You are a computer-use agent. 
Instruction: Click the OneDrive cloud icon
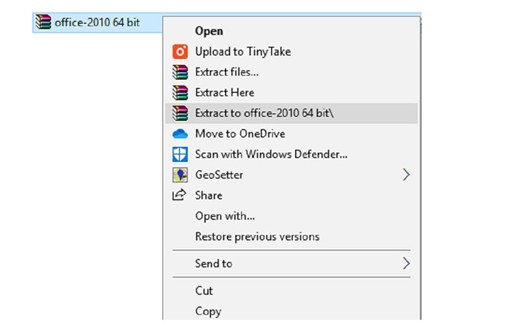(180, 134)
